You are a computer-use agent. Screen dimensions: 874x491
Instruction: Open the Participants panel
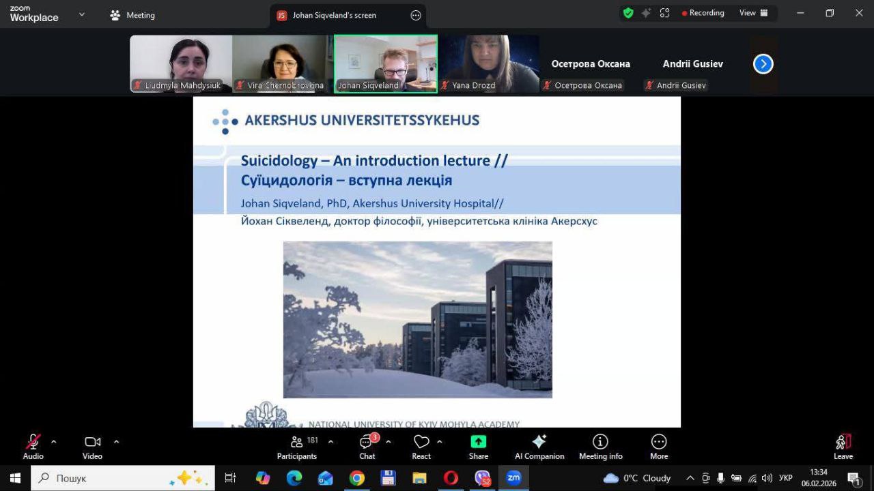click(297, 447)
